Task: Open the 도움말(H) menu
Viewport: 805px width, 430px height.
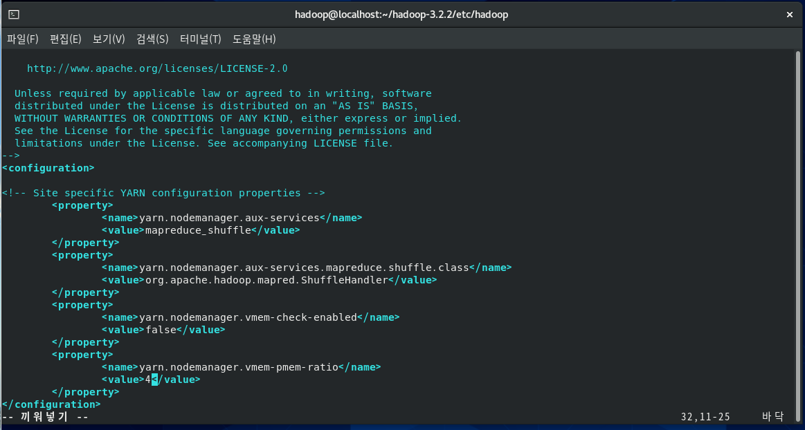Action: (x=253, y=39)
